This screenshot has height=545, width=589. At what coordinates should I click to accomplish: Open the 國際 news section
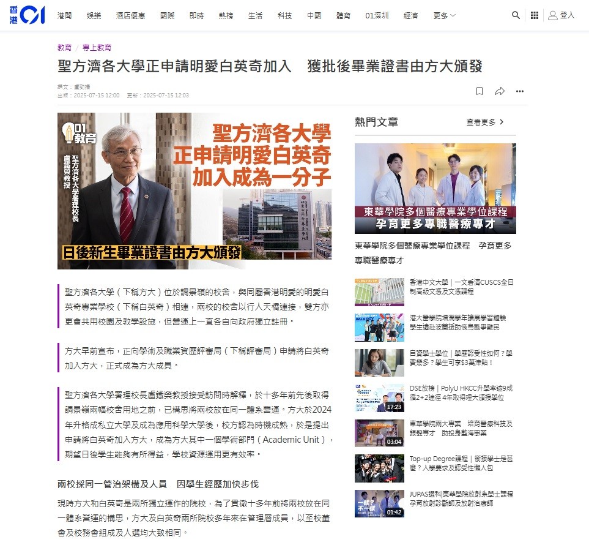[167, 15]
